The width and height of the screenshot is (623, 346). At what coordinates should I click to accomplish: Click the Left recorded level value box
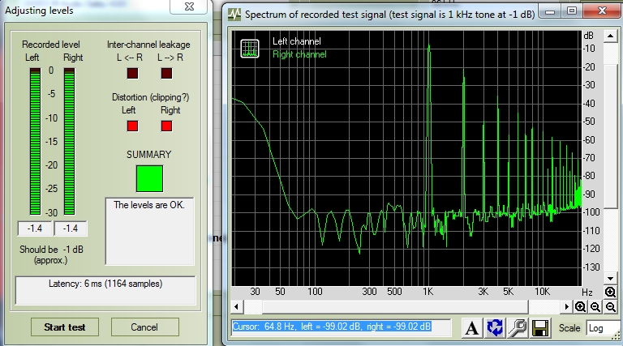[36, 229]
